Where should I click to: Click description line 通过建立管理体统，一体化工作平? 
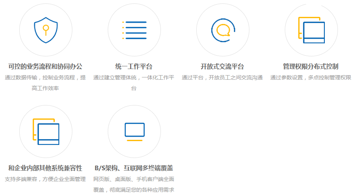(134, 77)
